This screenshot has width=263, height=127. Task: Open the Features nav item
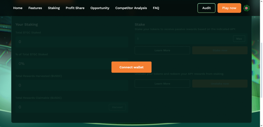35,8
